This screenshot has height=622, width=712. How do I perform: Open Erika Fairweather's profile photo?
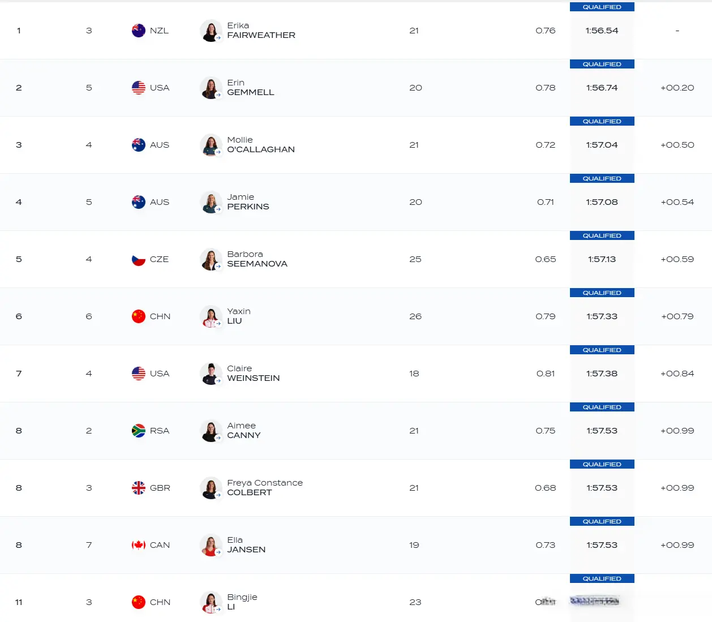[211, 31]
